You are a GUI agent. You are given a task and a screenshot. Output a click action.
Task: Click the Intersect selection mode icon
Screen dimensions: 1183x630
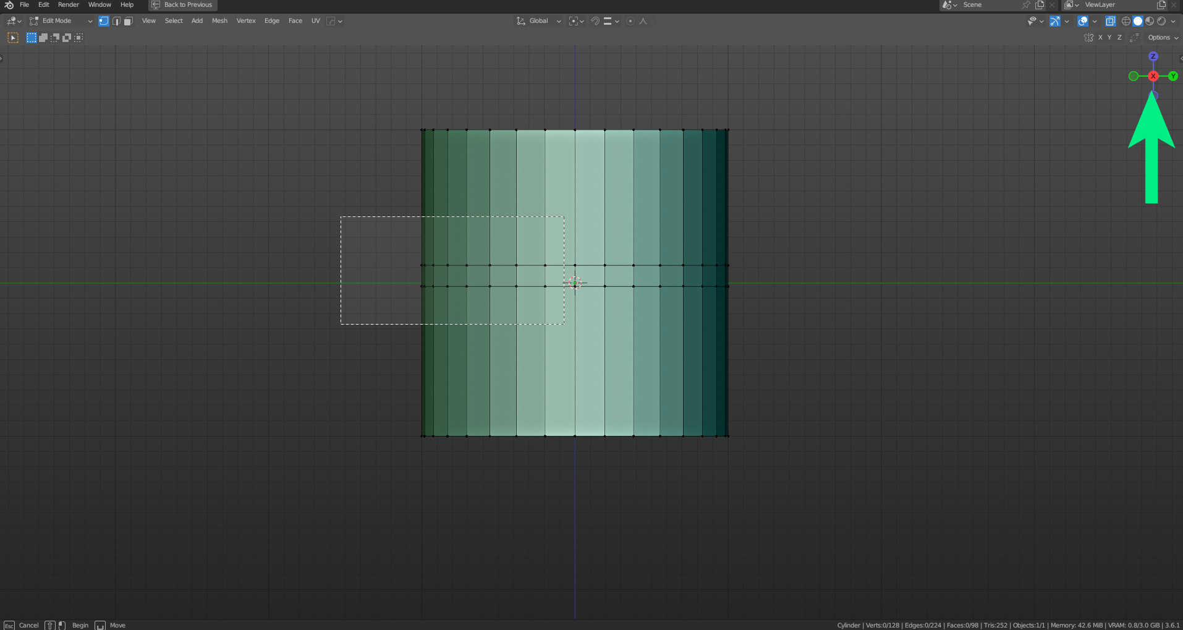pyautogui.click(x=78, y=38)
